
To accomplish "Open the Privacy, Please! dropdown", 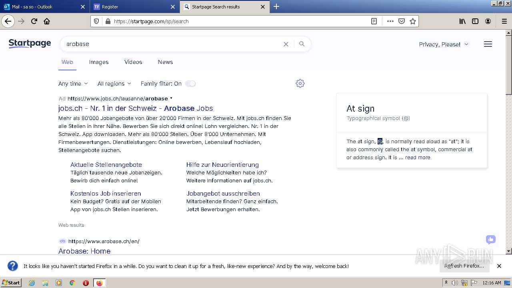I will coord(444,44).
